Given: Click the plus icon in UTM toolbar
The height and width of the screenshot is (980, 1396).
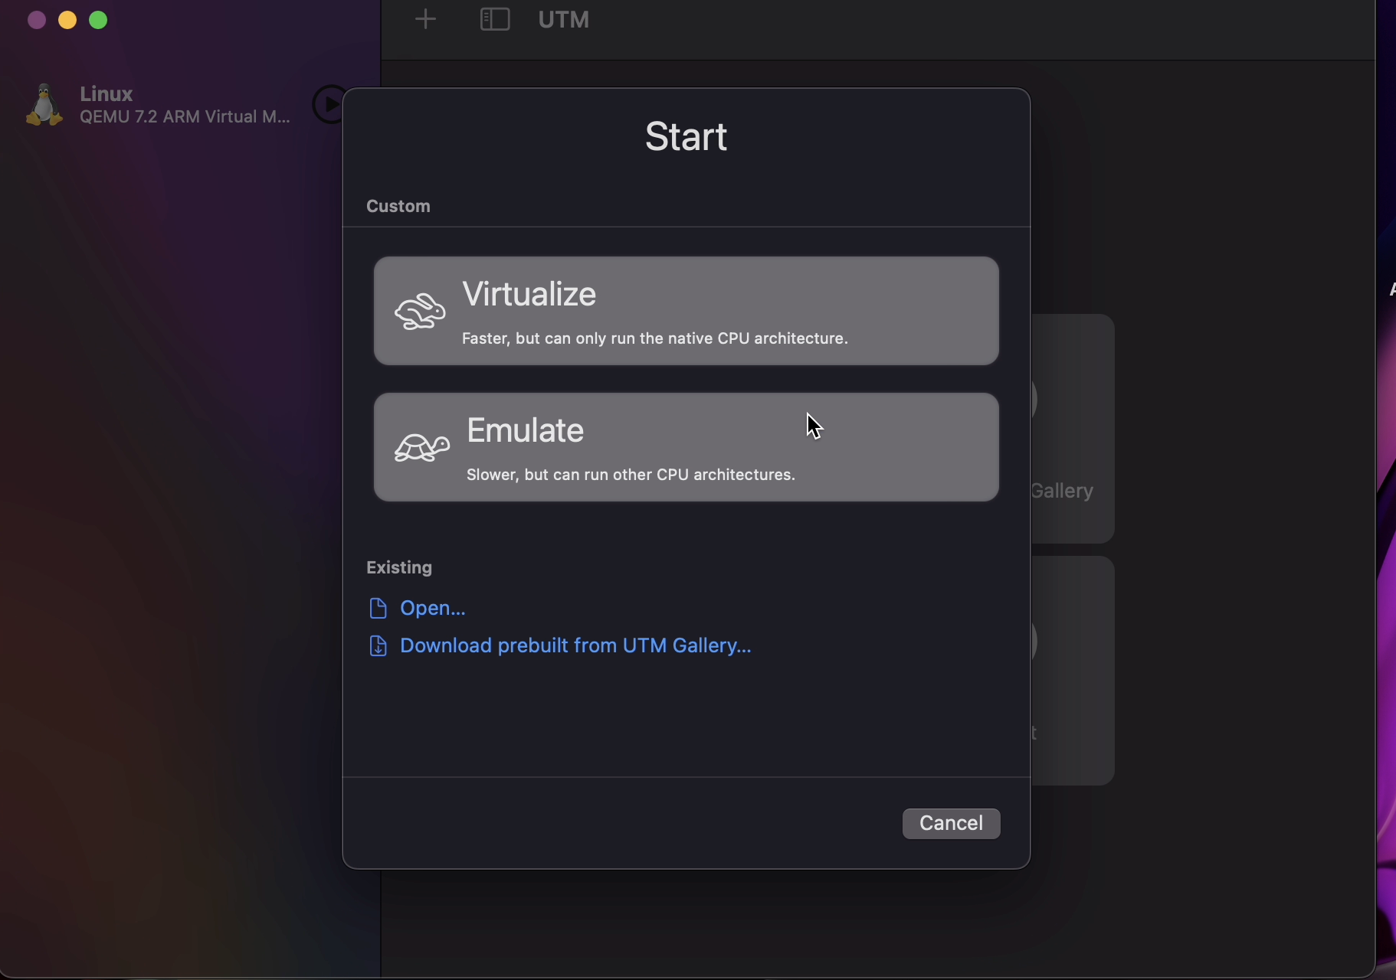Looking at the screenshot, I should click(426, 19).
